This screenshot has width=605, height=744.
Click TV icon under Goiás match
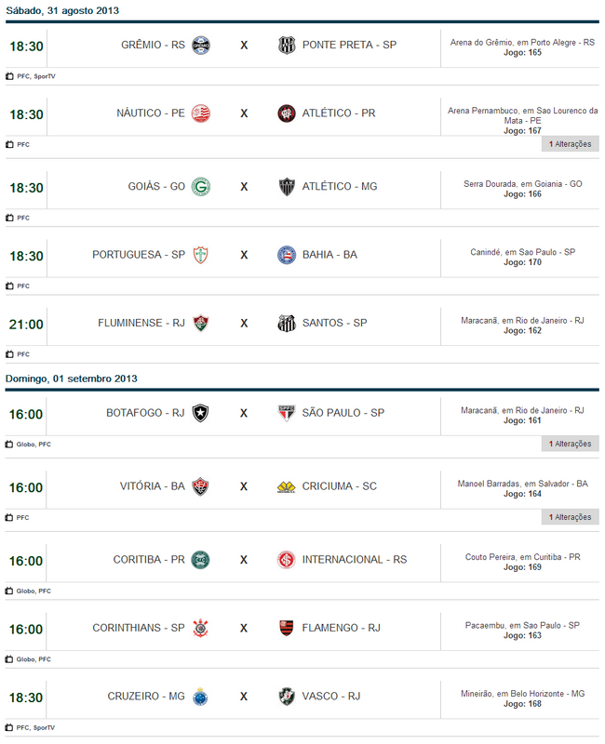tap(9, 218)
